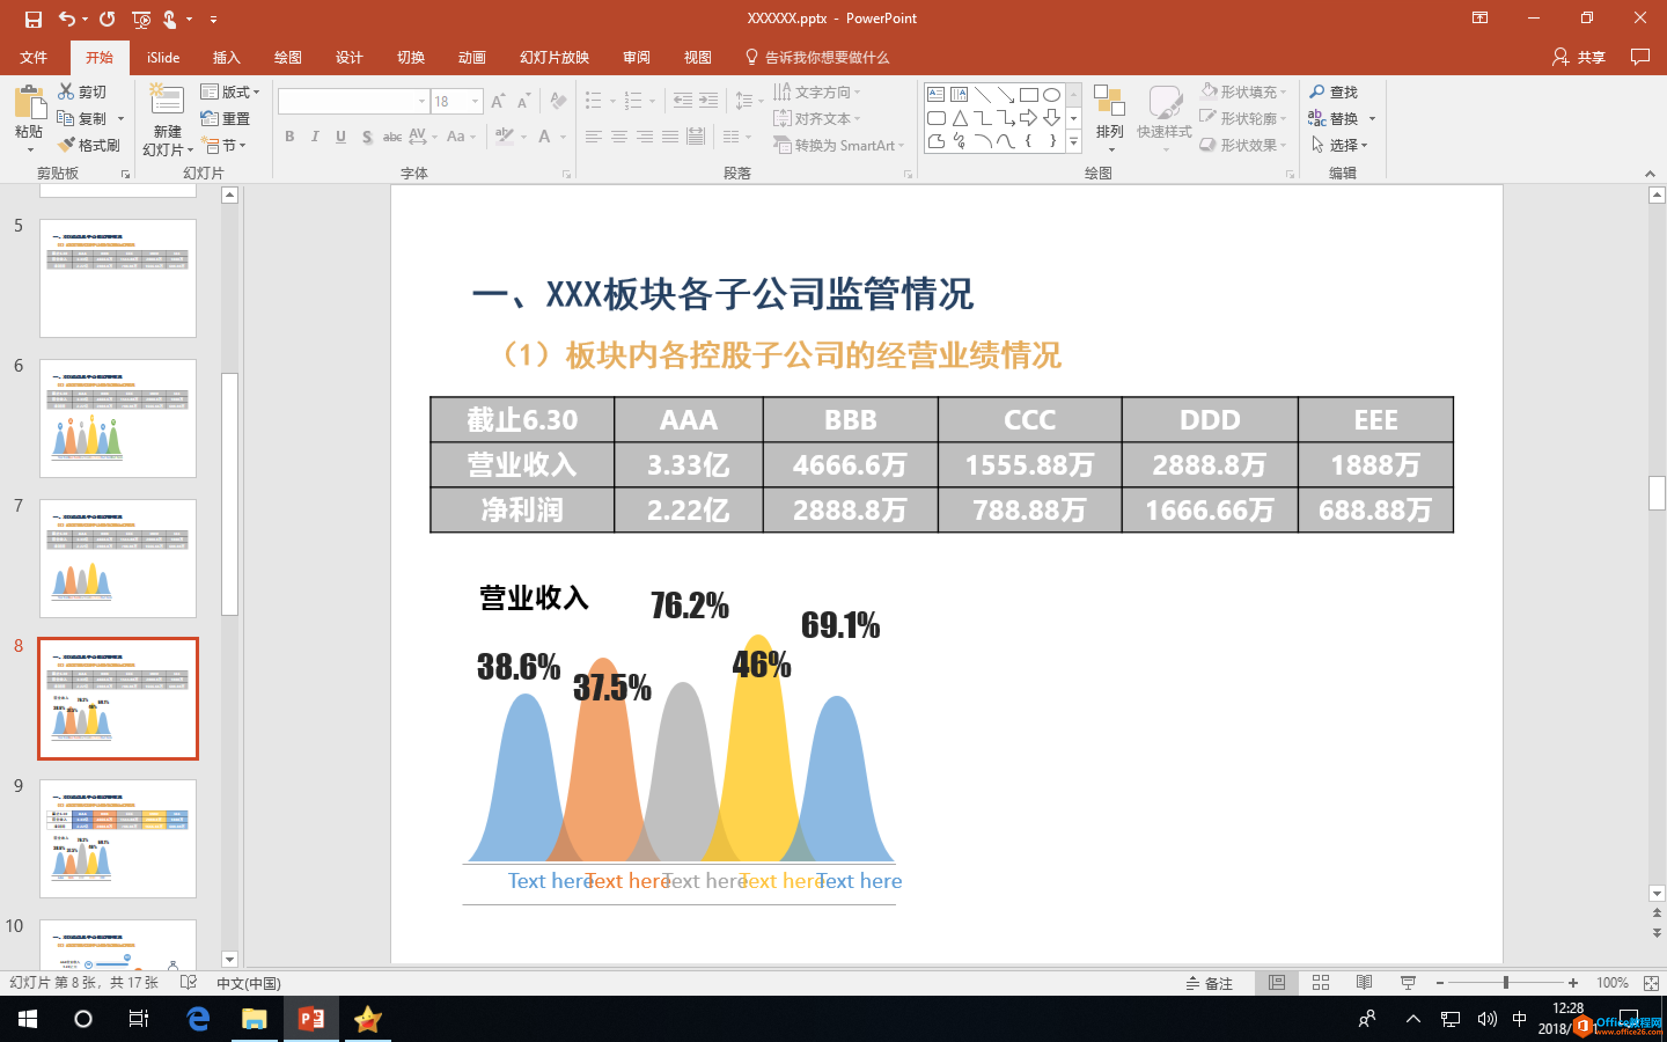Toggle the notes (备注) pane
The height and width of the screenshot is (1042, 1667).
pyautogui.click(x=1210, y=983)
